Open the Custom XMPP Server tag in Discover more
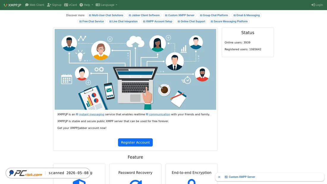327x184 pixels. [180, 15]
